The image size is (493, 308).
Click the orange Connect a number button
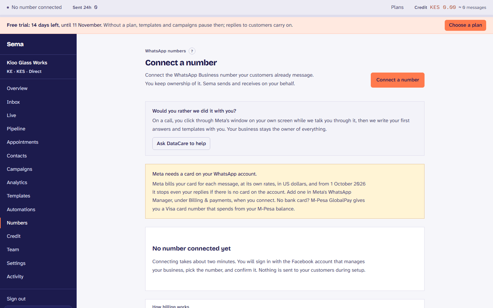click(x=397, y=80)
